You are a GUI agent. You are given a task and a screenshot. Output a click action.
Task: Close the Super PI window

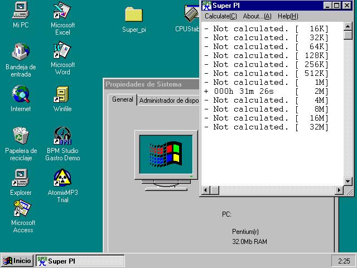coord(346,6)
